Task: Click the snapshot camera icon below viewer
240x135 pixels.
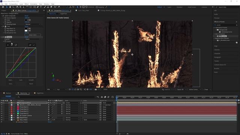Action: [x=96, y=89]
